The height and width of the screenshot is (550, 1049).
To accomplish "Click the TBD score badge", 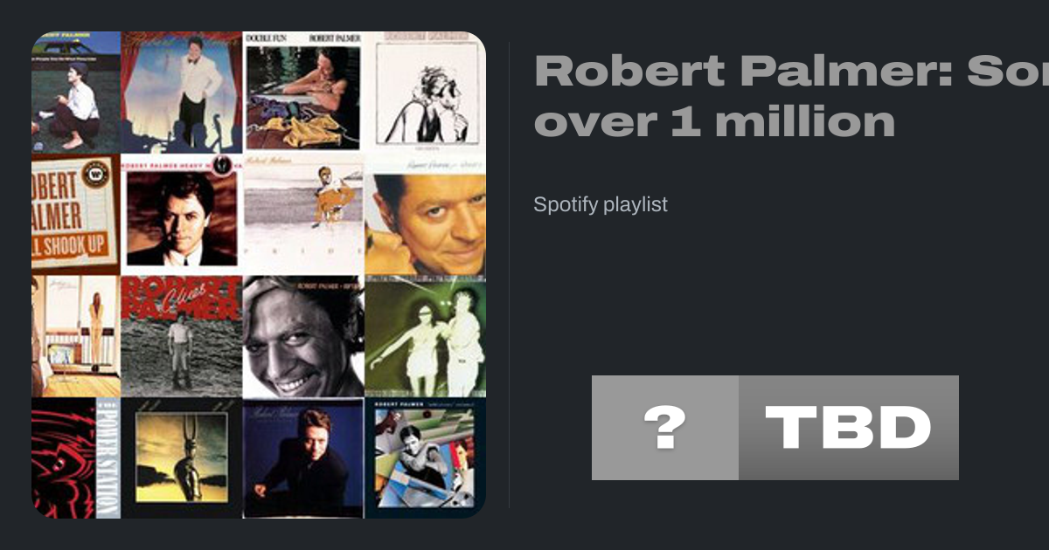I will point(849,428).
